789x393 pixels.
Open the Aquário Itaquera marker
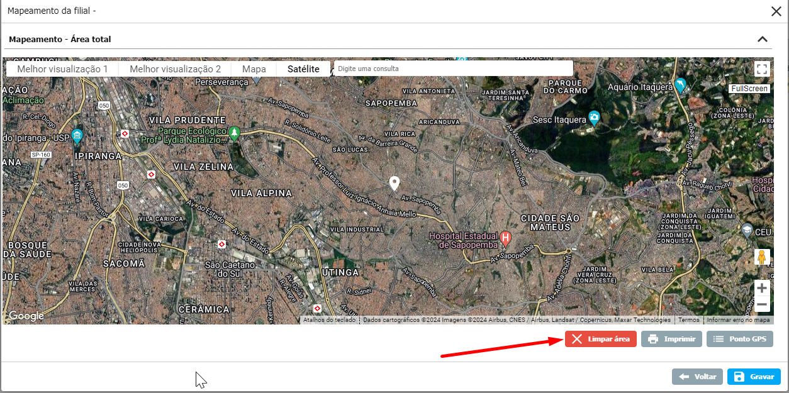point(680,86)
